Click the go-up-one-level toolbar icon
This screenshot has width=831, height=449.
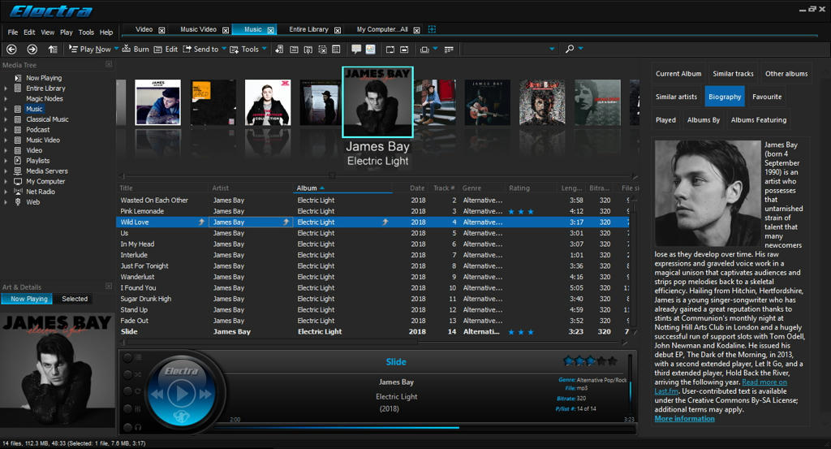[53, 50]
